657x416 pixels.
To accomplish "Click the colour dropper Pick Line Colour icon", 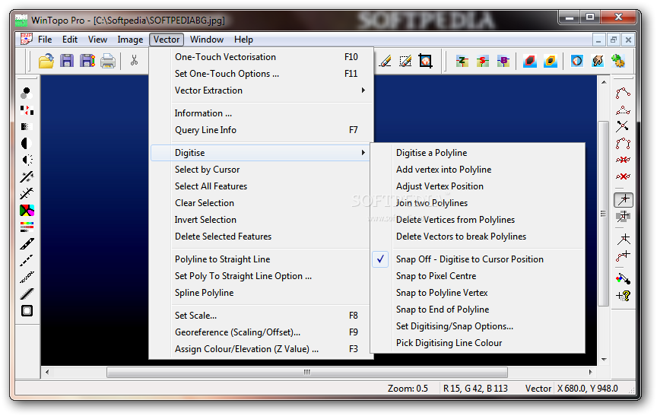I will (x=623, y=278).
